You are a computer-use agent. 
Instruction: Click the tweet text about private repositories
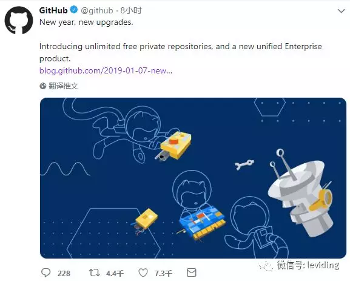[x=180, y=52]
